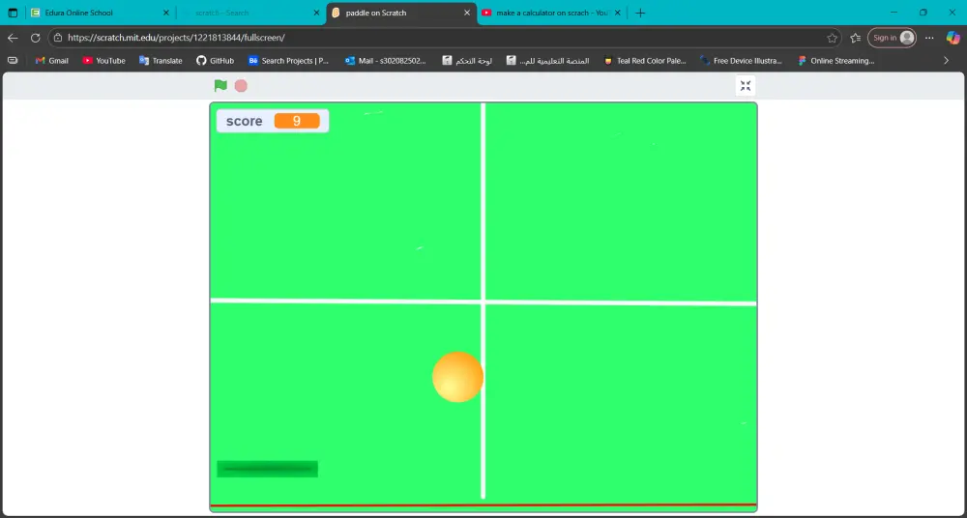
Task: Open the Free Device Illustrations bookmark
Action: click(x=742, y=61)
